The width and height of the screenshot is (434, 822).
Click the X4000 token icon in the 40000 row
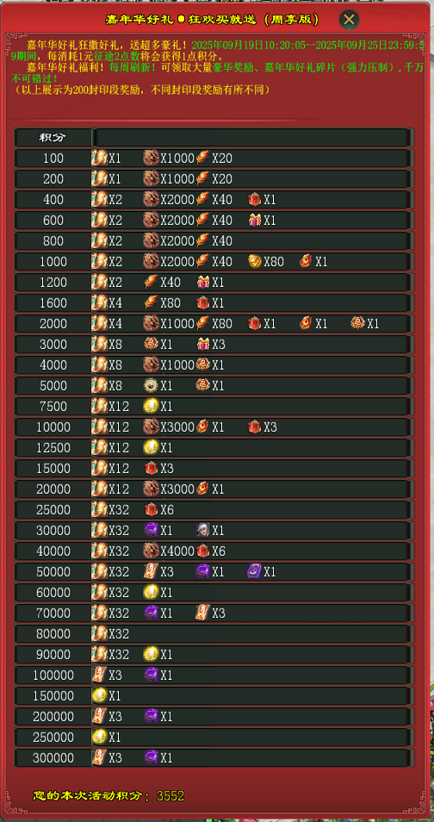click(151, 551)
